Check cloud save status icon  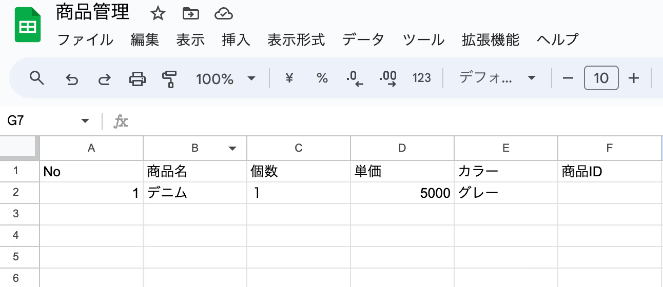point(224,14)
